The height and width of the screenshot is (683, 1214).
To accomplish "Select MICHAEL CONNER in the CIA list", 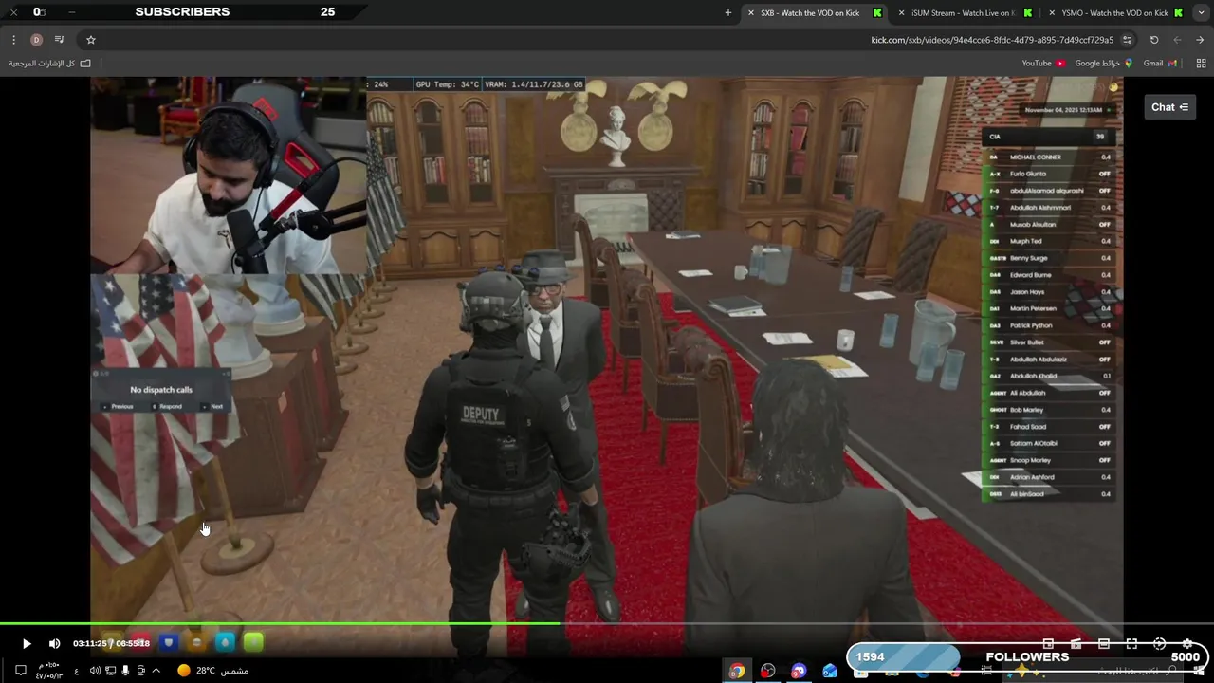I will (x=1048, y=157).
